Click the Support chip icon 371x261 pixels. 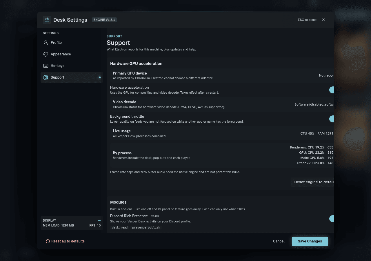(46, 77)
